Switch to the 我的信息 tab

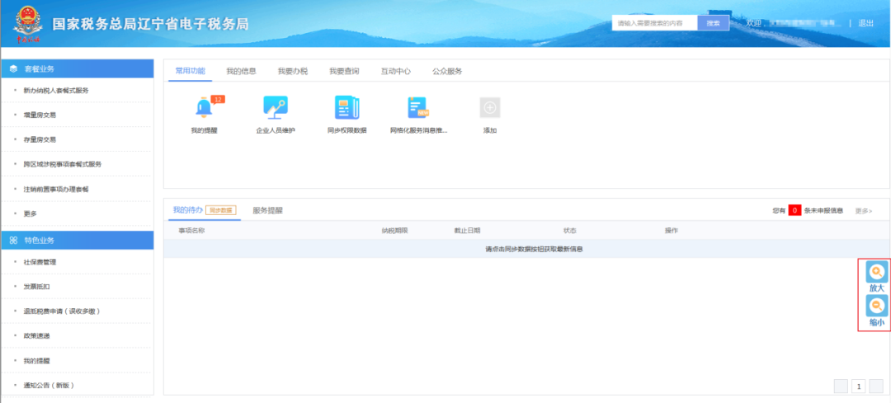[241, 71]
